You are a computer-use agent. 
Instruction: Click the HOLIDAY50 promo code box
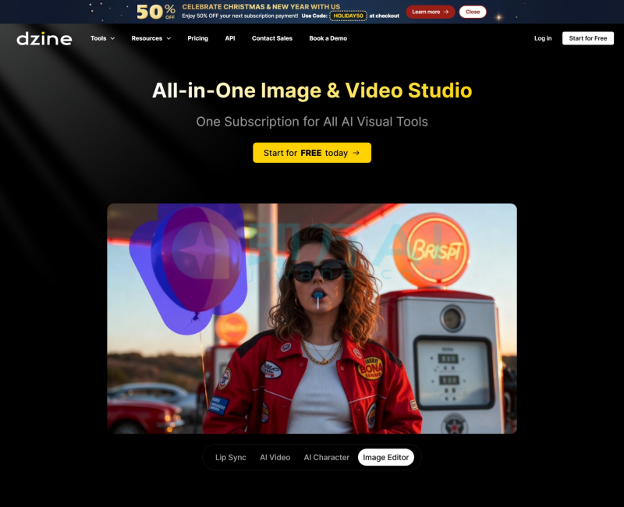point(348,16)
